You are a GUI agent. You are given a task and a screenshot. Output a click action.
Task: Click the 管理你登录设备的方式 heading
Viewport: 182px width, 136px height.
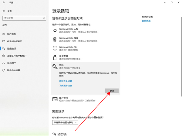pos(67,18)
